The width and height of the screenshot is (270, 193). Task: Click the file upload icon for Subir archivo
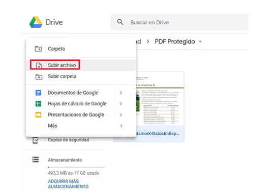click(x=39, y=65)
